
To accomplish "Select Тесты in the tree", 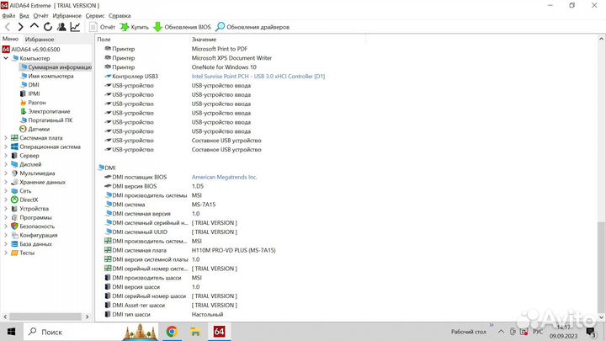I will 24,253.
